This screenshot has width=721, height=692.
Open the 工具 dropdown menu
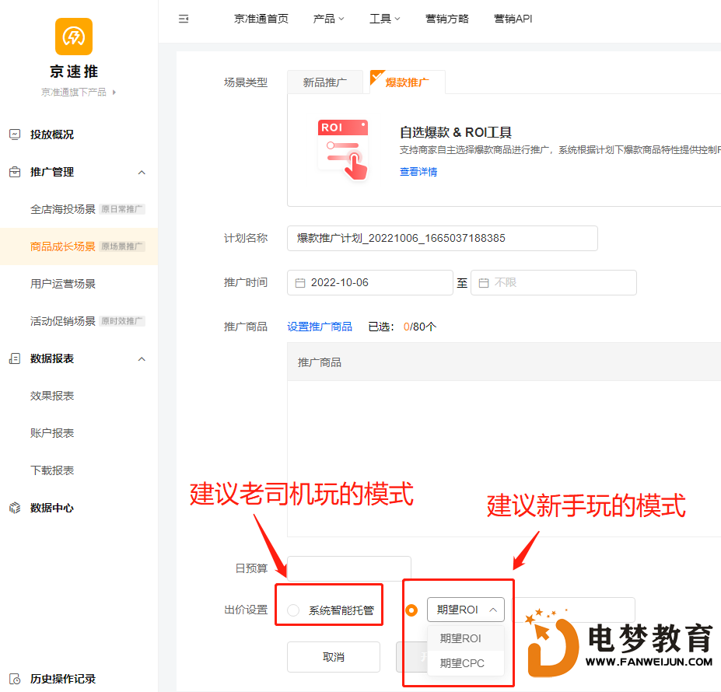click(x=385, y=19)
